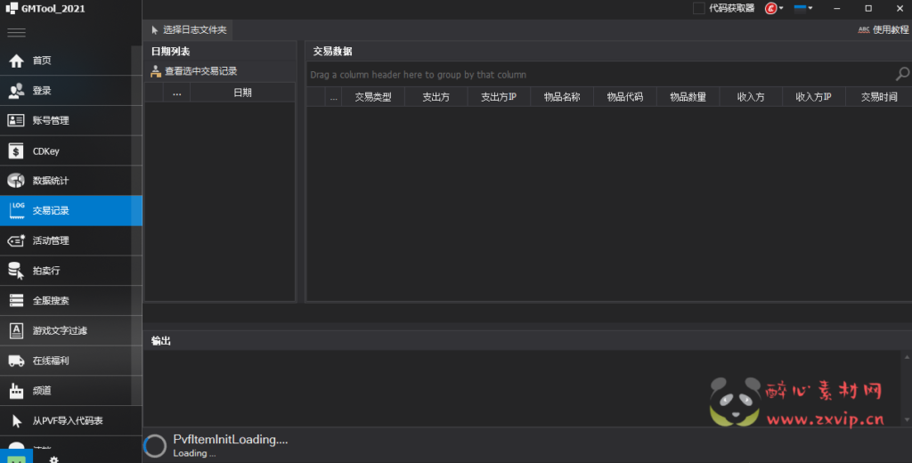Click the 日期列表 panel title
Screen dimensions: 912x463
click(x=170, y=51)
